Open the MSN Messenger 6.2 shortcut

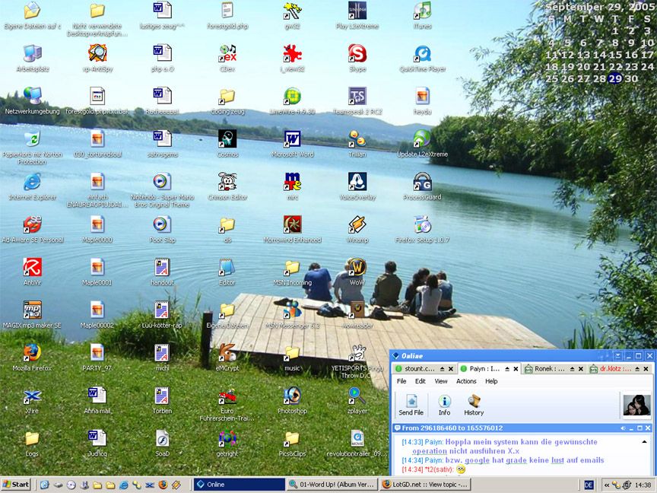pos(293,310)
